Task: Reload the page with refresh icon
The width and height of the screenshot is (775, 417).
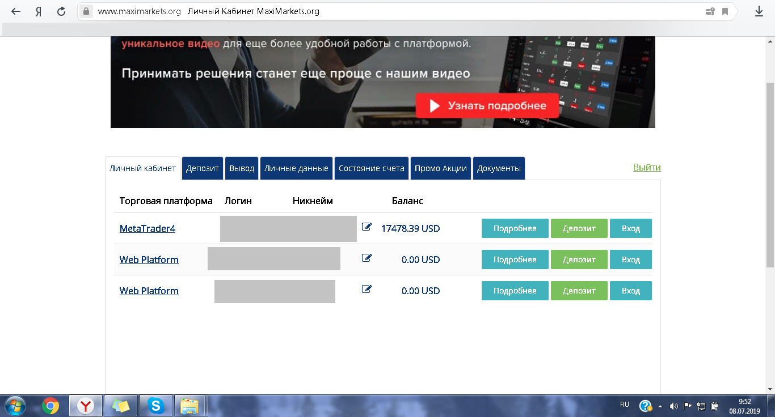Action: (61, 11)
